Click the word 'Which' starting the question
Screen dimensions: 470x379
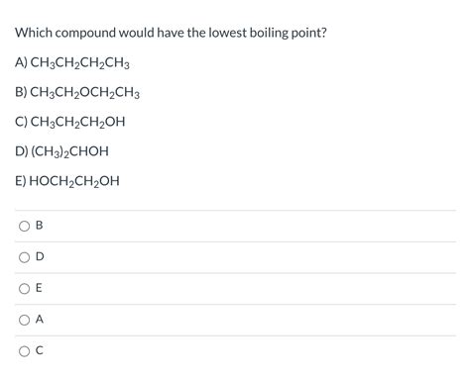pos(34,33)
